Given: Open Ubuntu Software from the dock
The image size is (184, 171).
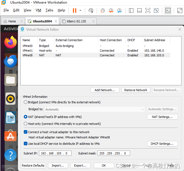Looking at the screenshot, I should (x=10, y=136).
